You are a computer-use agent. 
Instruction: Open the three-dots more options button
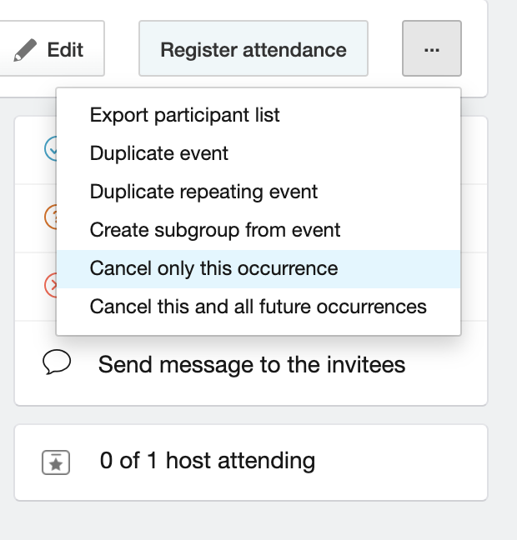coord(431,48)
